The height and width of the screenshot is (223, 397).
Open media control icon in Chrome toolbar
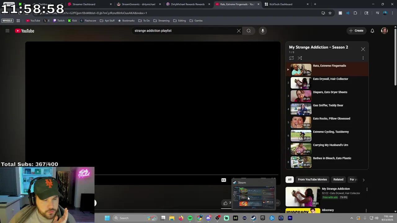pyautogui.click(x=377, y=13)
